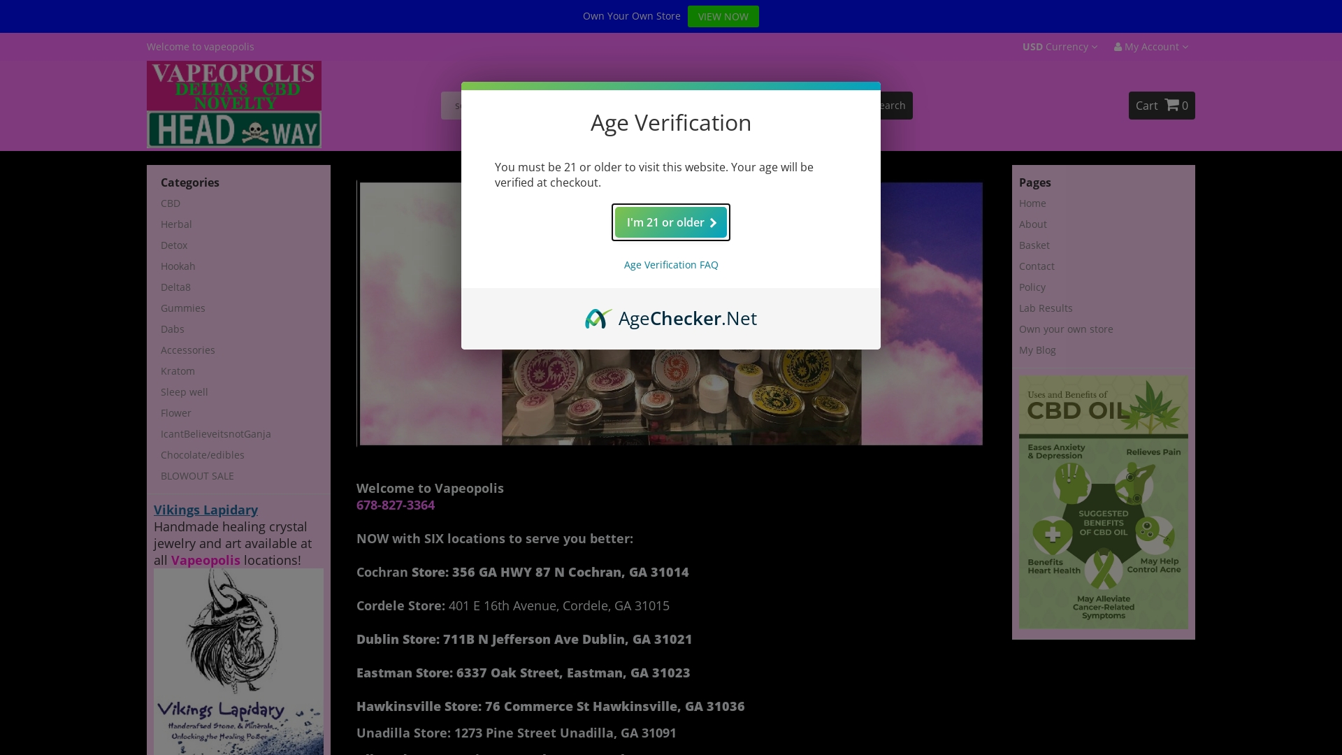Click the shopping cart icon
Viewport: 1342px width, 755px height.
coord(1172,105)
